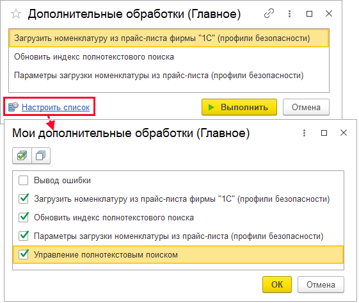
Task: Click Отмена in the lower dialog
Action: click(x=321, y=284)
